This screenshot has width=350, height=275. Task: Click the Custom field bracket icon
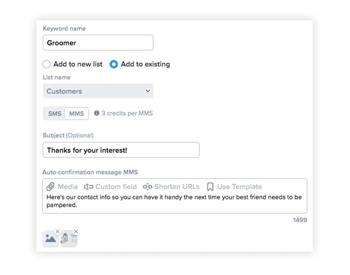(x=88, y=187)
